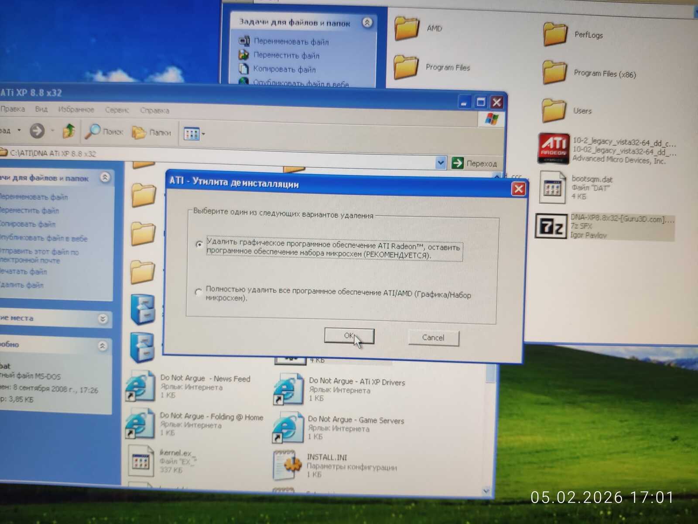
Task: Click Копировать файл in back window
Action: [284, 69]
